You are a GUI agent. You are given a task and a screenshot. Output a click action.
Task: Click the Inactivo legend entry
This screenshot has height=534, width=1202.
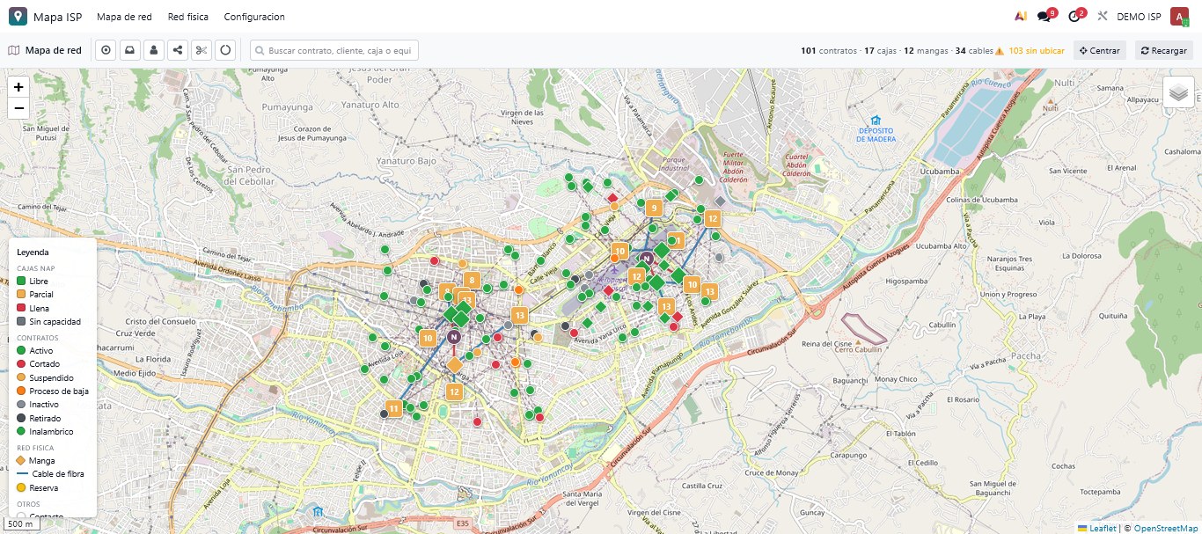(39, 405)
